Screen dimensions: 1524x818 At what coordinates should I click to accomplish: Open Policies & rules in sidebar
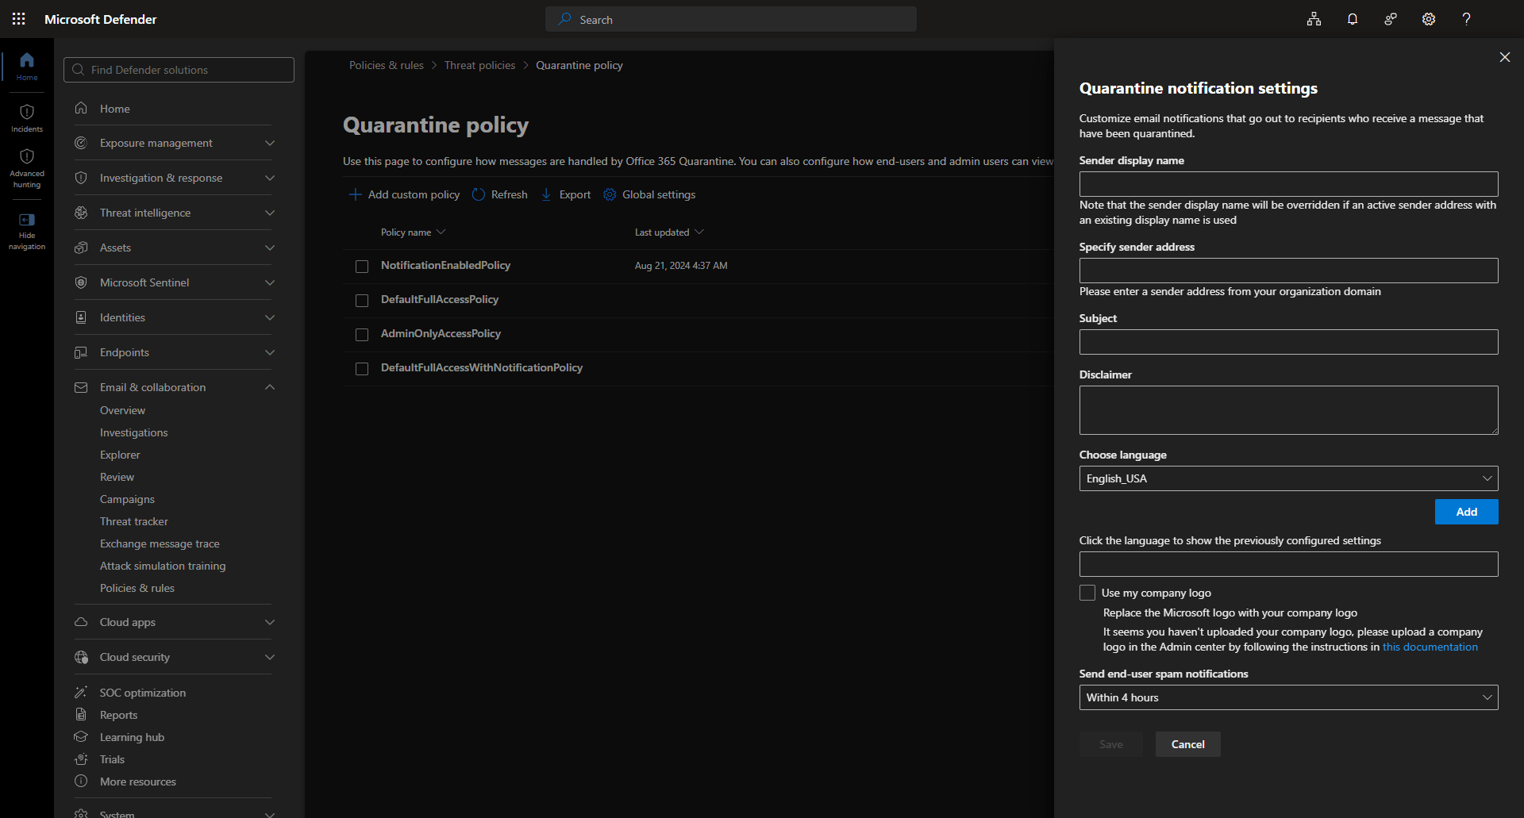137,588
